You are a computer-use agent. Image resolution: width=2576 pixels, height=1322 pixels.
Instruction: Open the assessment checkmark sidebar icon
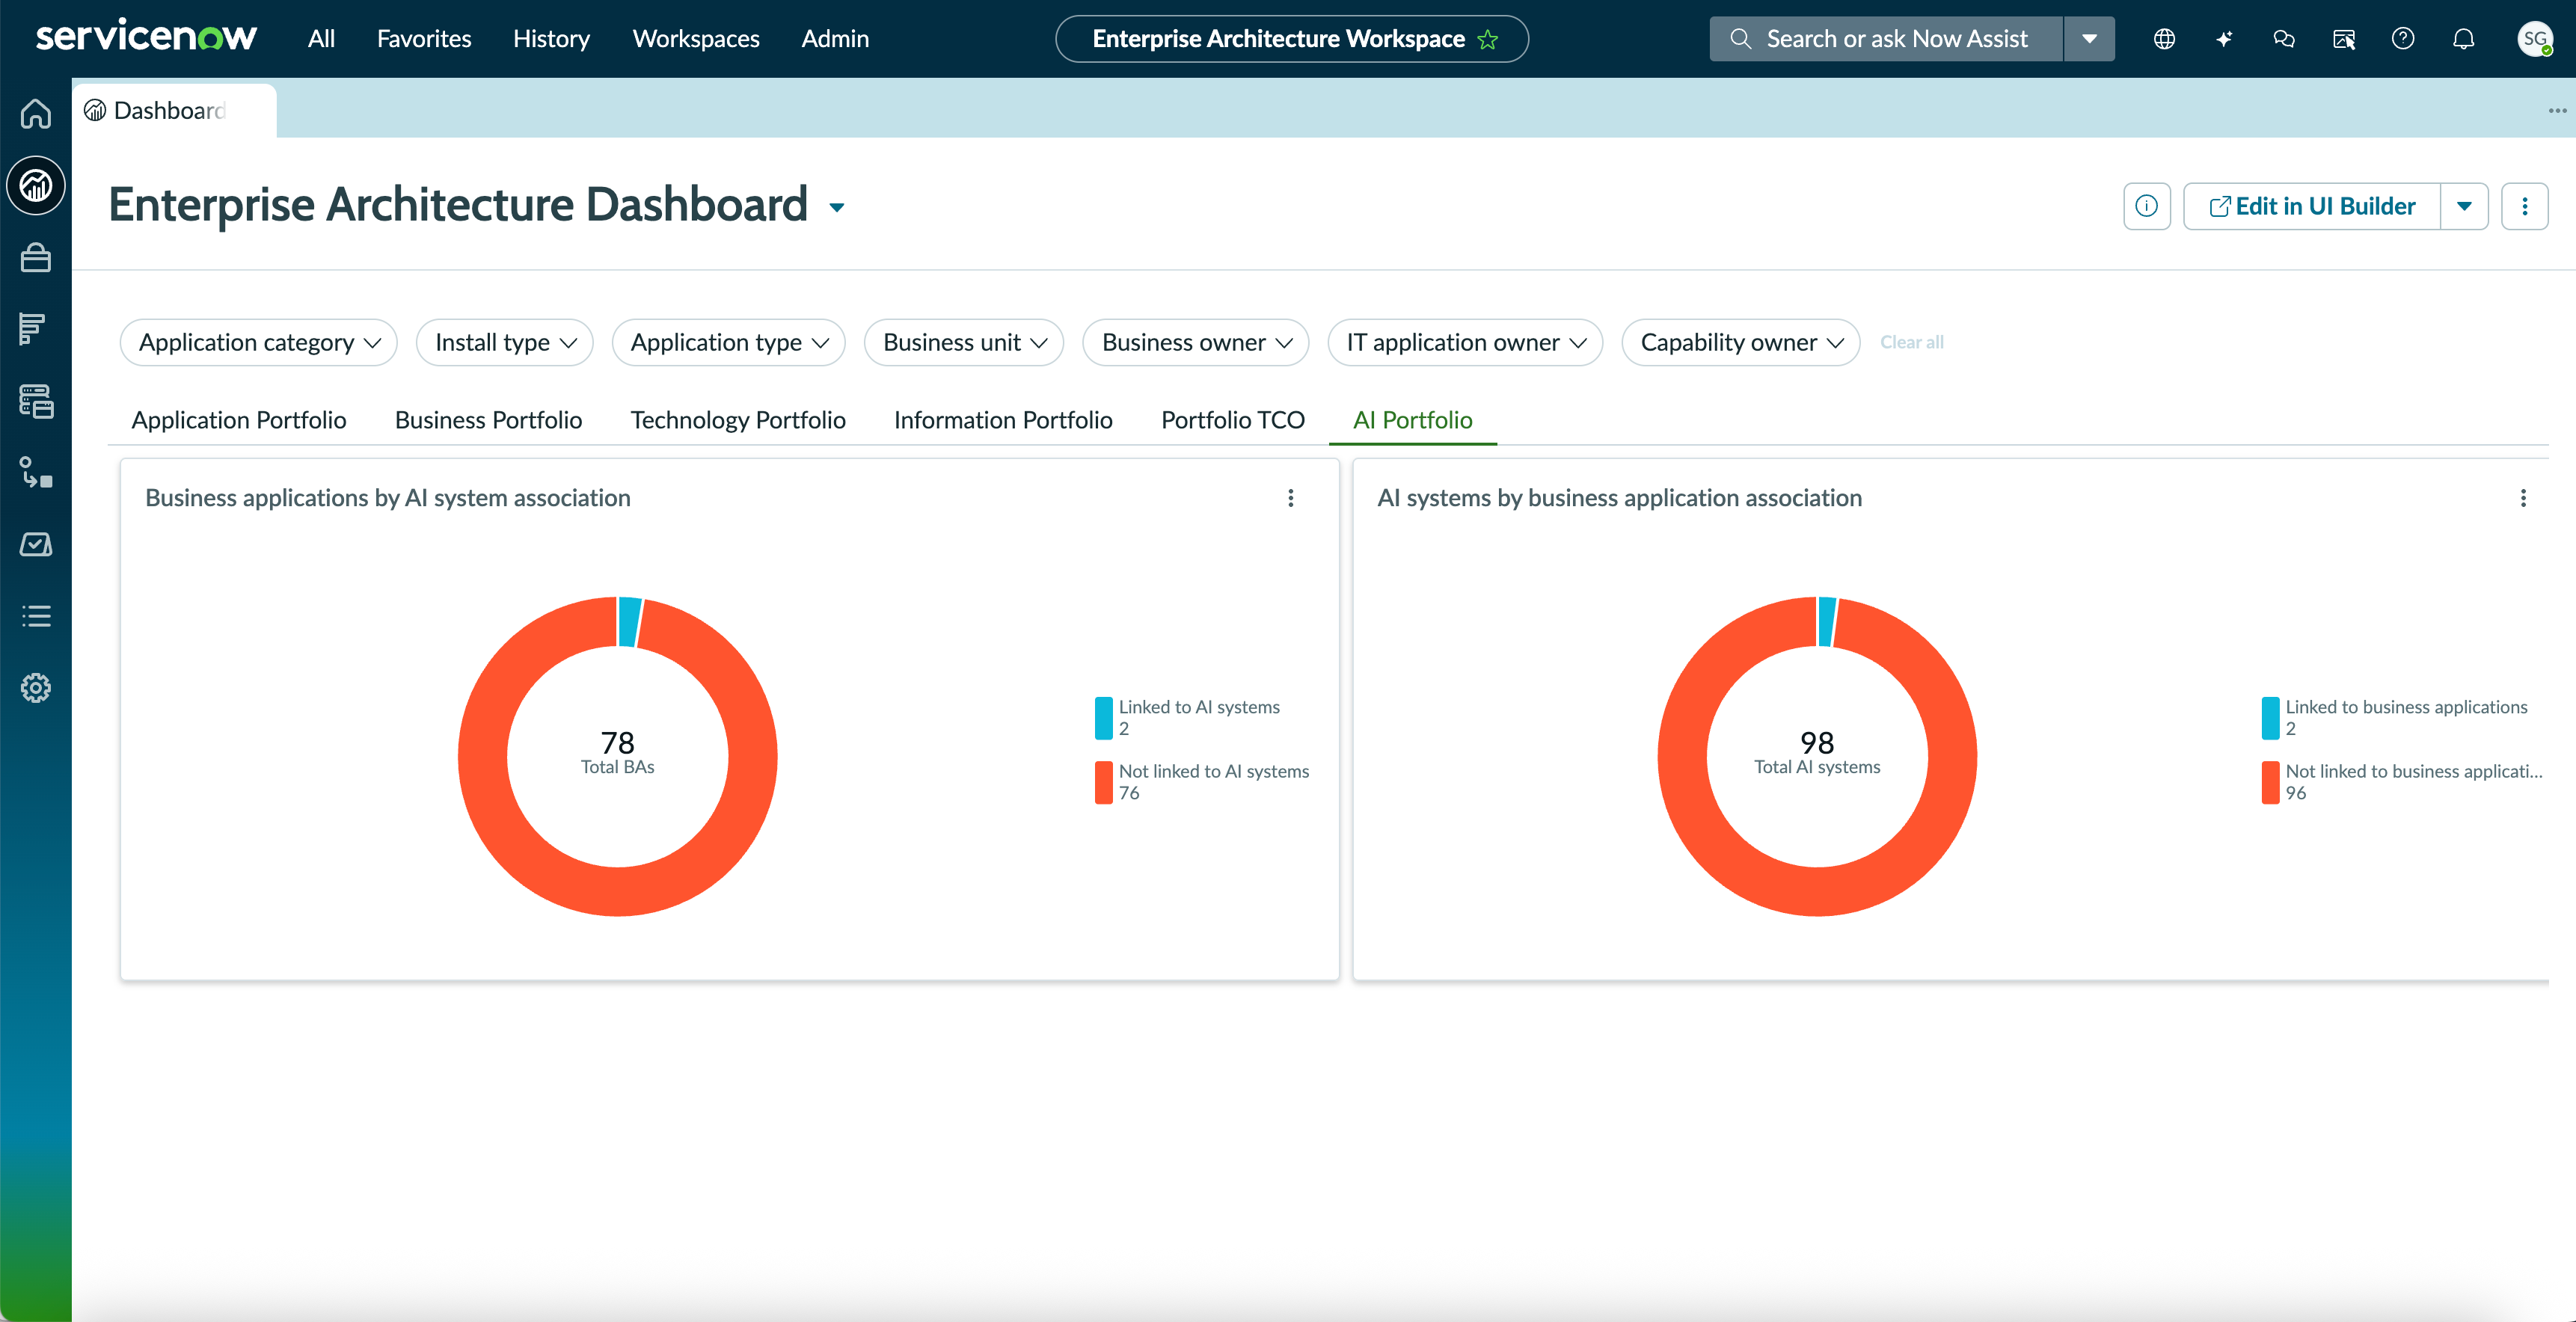36,544
